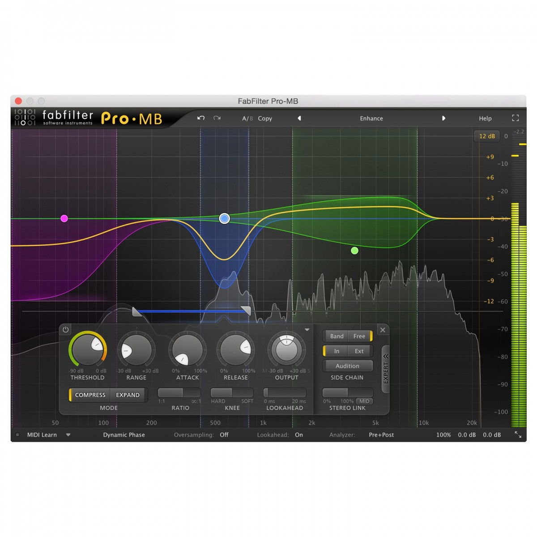Click the undo arrow icon
Screen dimensions: 537x537
coord(200,118)
